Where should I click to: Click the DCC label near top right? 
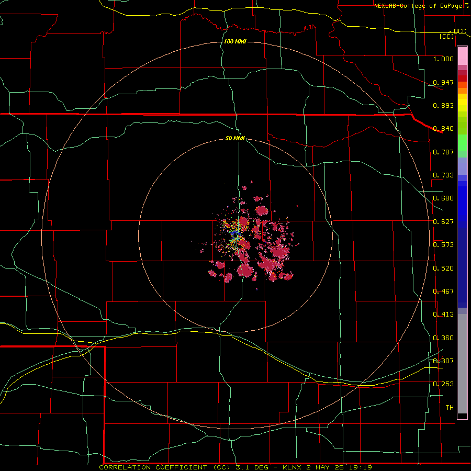click(459, 31)
